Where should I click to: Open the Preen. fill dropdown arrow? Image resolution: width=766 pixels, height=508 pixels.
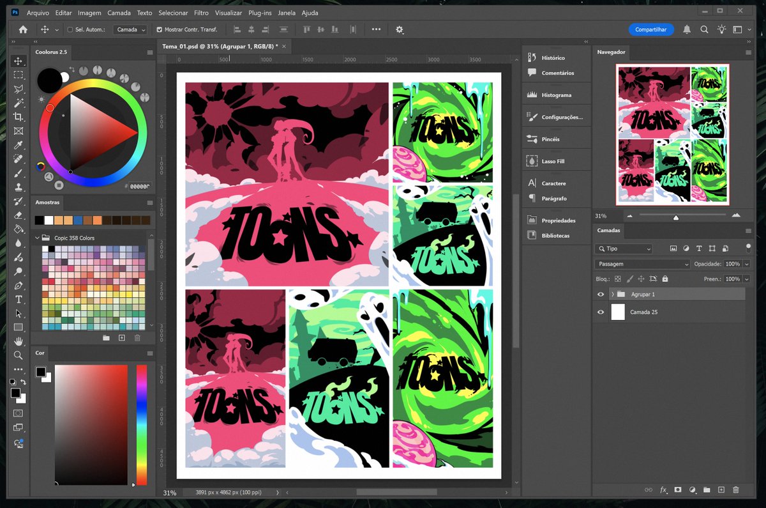[x=746, y=279]
